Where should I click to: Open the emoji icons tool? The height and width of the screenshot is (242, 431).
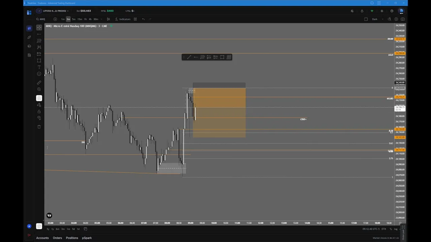coord(39,74)
